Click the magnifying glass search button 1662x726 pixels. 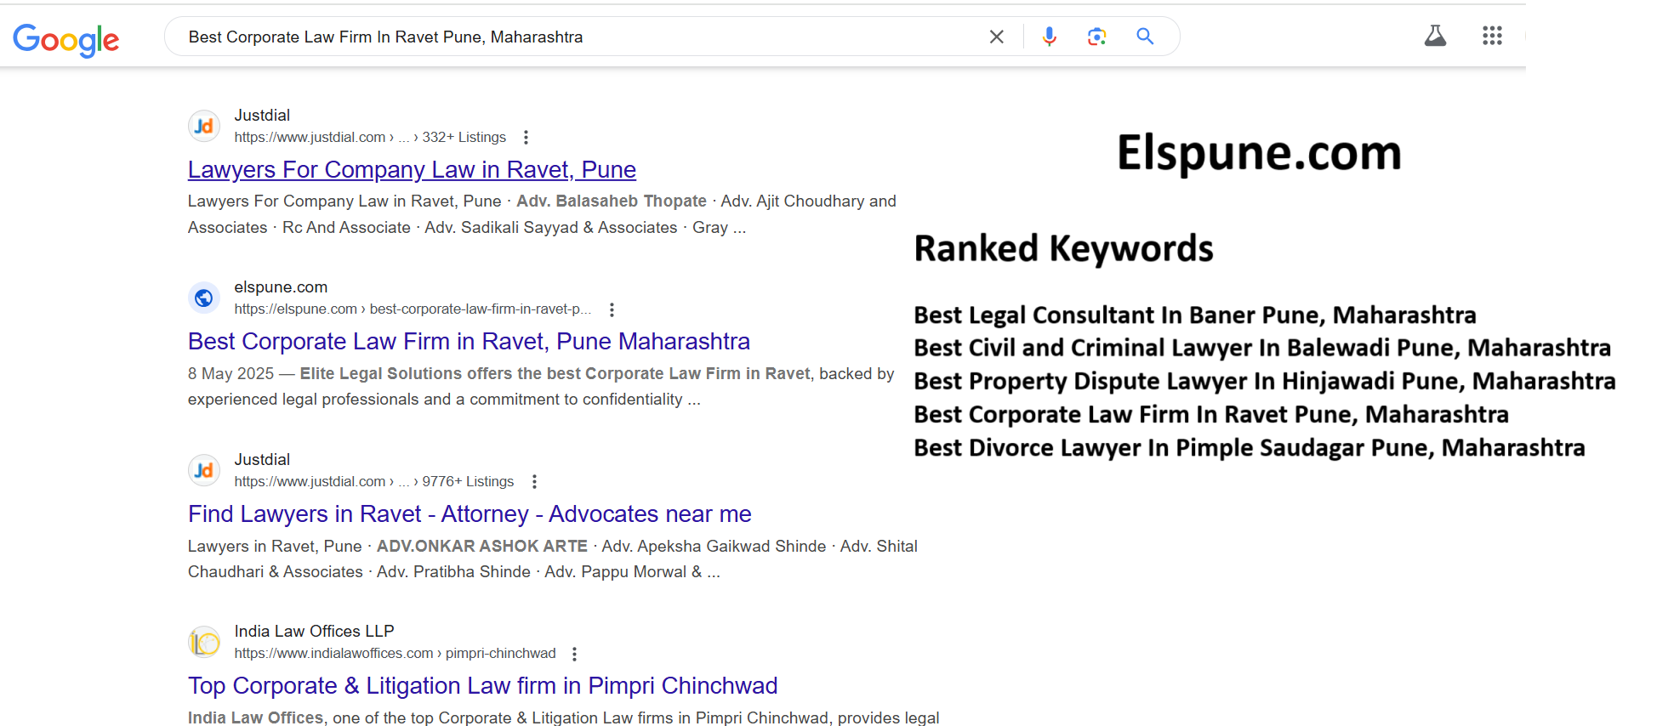click(x=1145, y=37)
